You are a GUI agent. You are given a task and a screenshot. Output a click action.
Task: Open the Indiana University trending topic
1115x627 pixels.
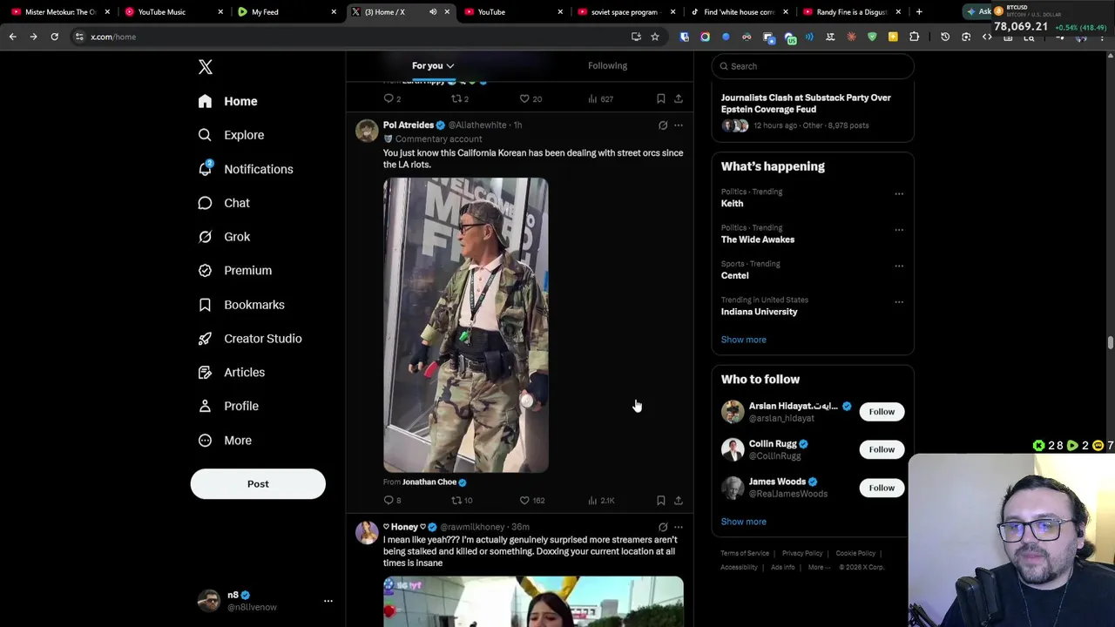[x=759, y=312]
